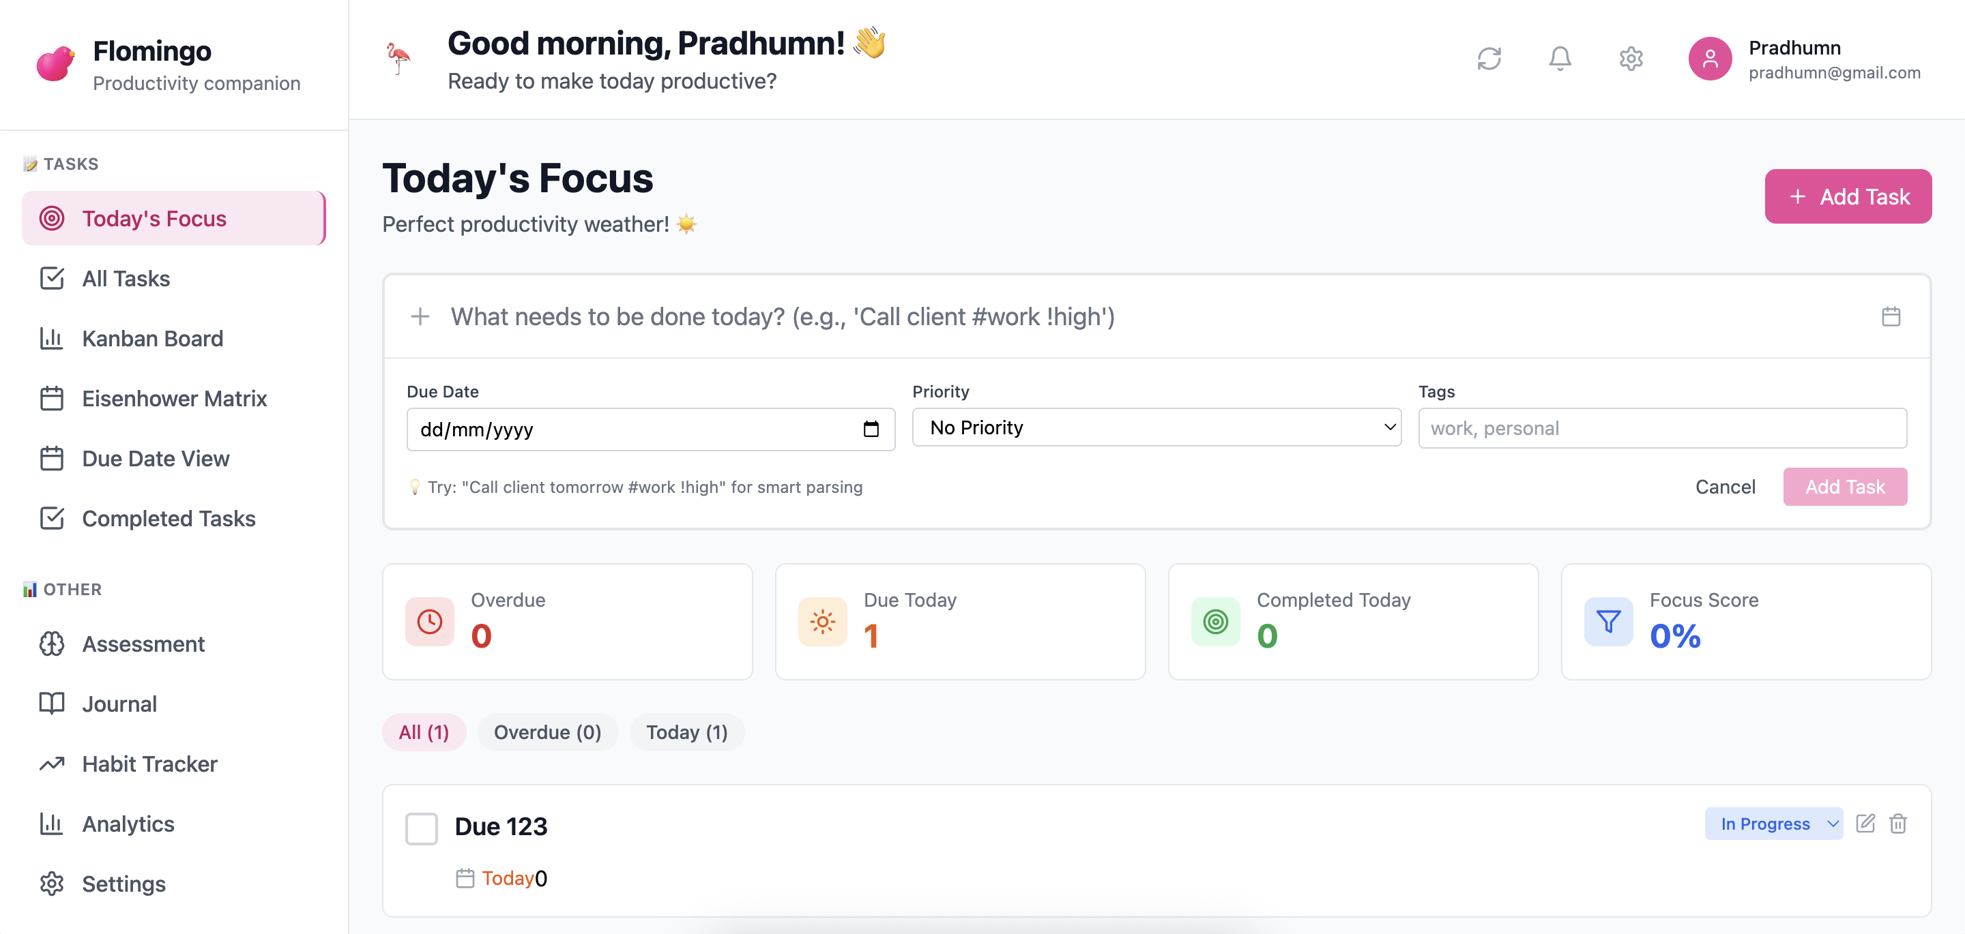1965x934 pixels.
Task: Open the Priority dropdown
Action: (1156, 427)
